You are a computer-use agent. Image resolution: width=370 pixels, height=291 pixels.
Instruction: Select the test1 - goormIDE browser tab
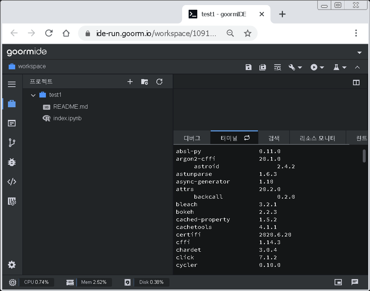pos(226,14)
